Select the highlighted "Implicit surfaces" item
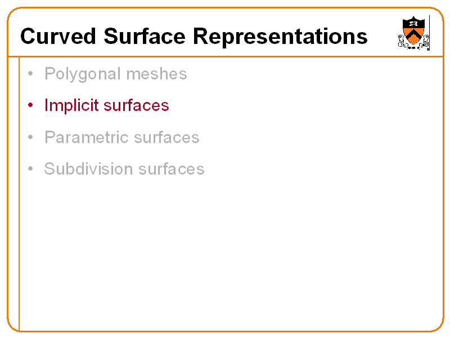The image size is (450, 338). [106, 105]
